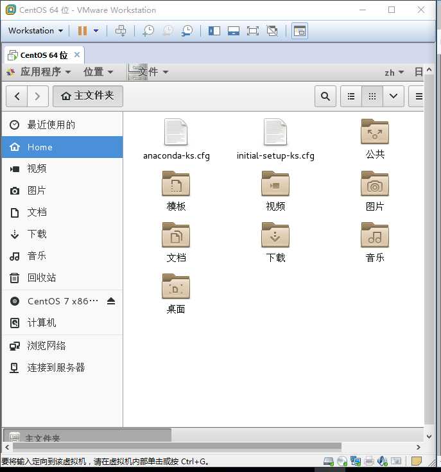The image size is (441, 472).
Task: Select the 视频 folder in main pane
Action: tap(275, 184)
